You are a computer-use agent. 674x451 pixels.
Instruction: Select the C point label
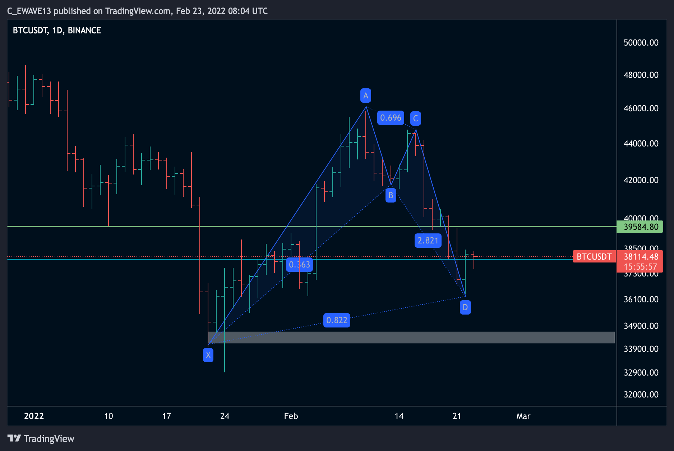click(415, 118)
